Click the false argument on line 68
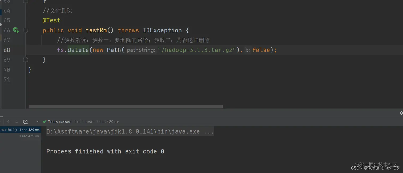Viewport: 403px width, 173px height. pyautogui.click(x=261, y=50)
